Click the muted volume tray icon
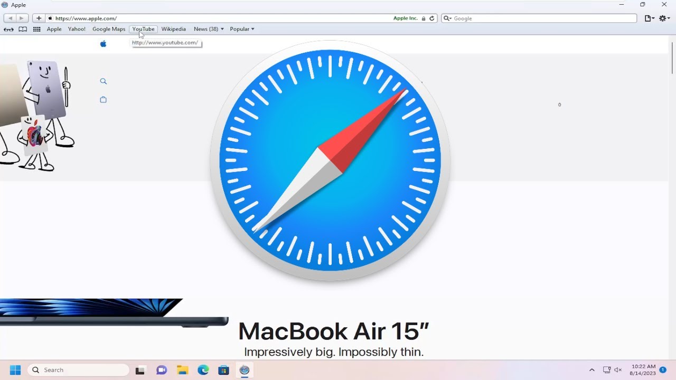Viewport: 676px width, 380px height. tap(618, 370)
